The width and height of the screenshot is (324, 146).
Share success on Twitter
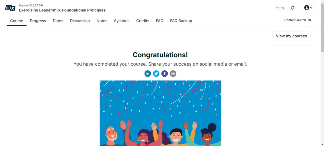tap(156, 73)
